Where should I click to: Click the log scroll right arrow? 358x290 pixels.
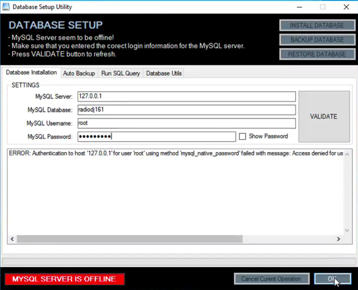point(338,239)
